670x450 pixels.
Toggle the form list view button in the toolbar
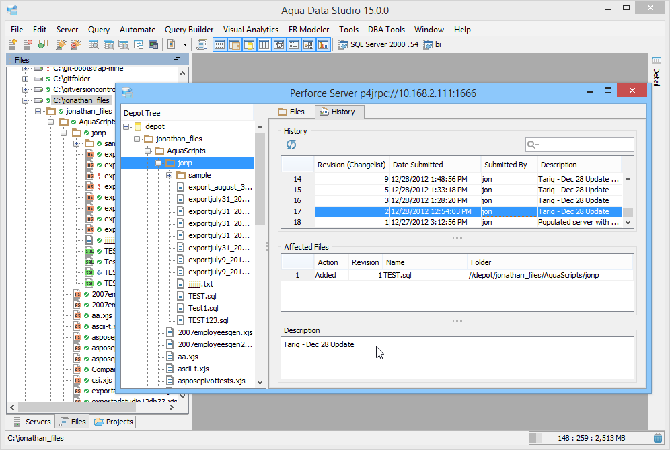[293, 44]
